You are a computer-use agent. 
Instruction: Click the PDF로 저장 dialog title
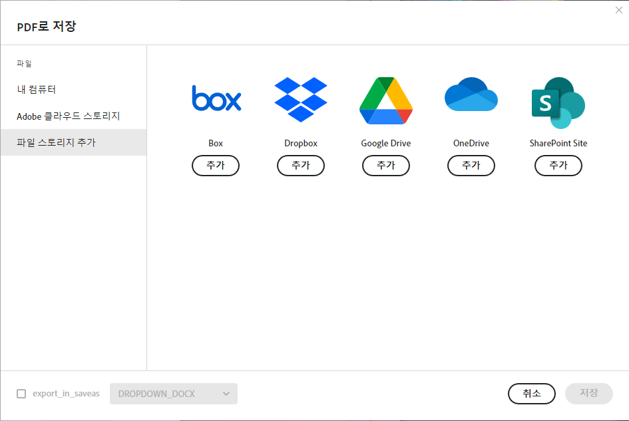(47, 27)
